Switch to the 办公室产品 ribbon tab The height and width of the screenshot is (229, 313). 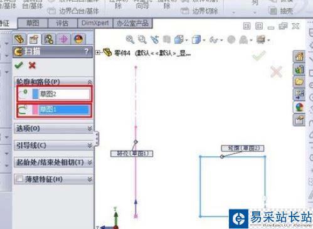coord(132,23)
